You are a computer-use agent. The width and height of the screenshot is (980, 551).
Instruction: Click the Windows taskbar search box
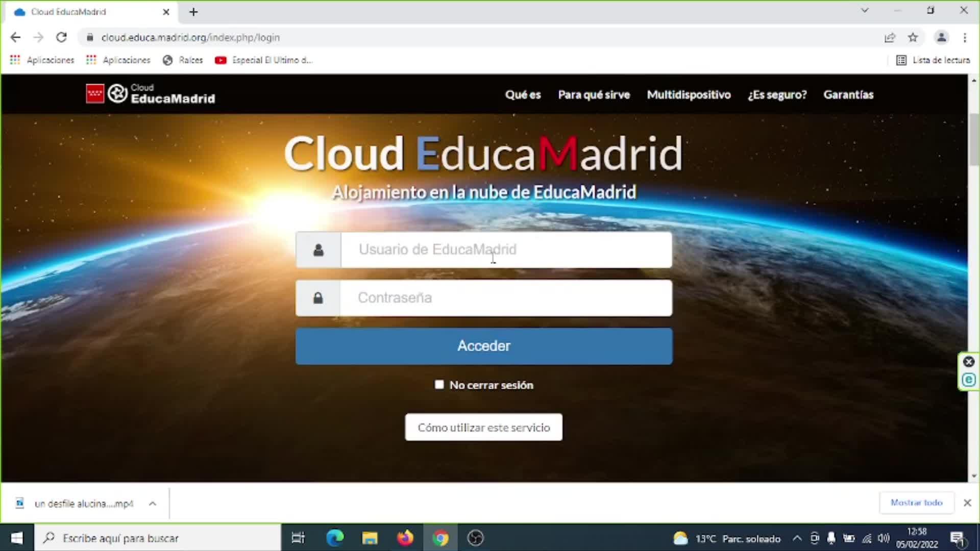pos(158,538)
